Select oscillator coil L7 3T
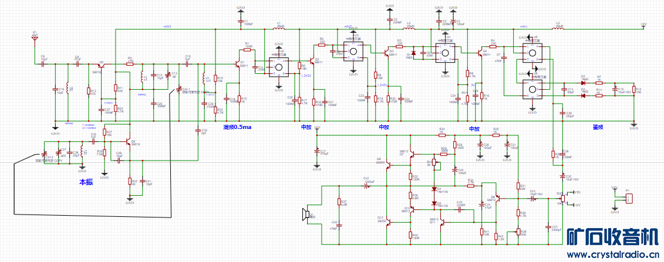 pyautogui.click(x=82, y=151)
